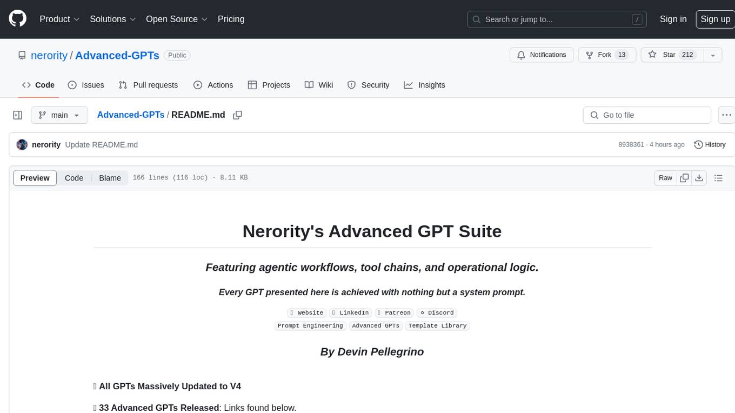Image resolution: width=735 pixels, height=413 pixels.
Task: Expand the Product menu
Action: 59,19
